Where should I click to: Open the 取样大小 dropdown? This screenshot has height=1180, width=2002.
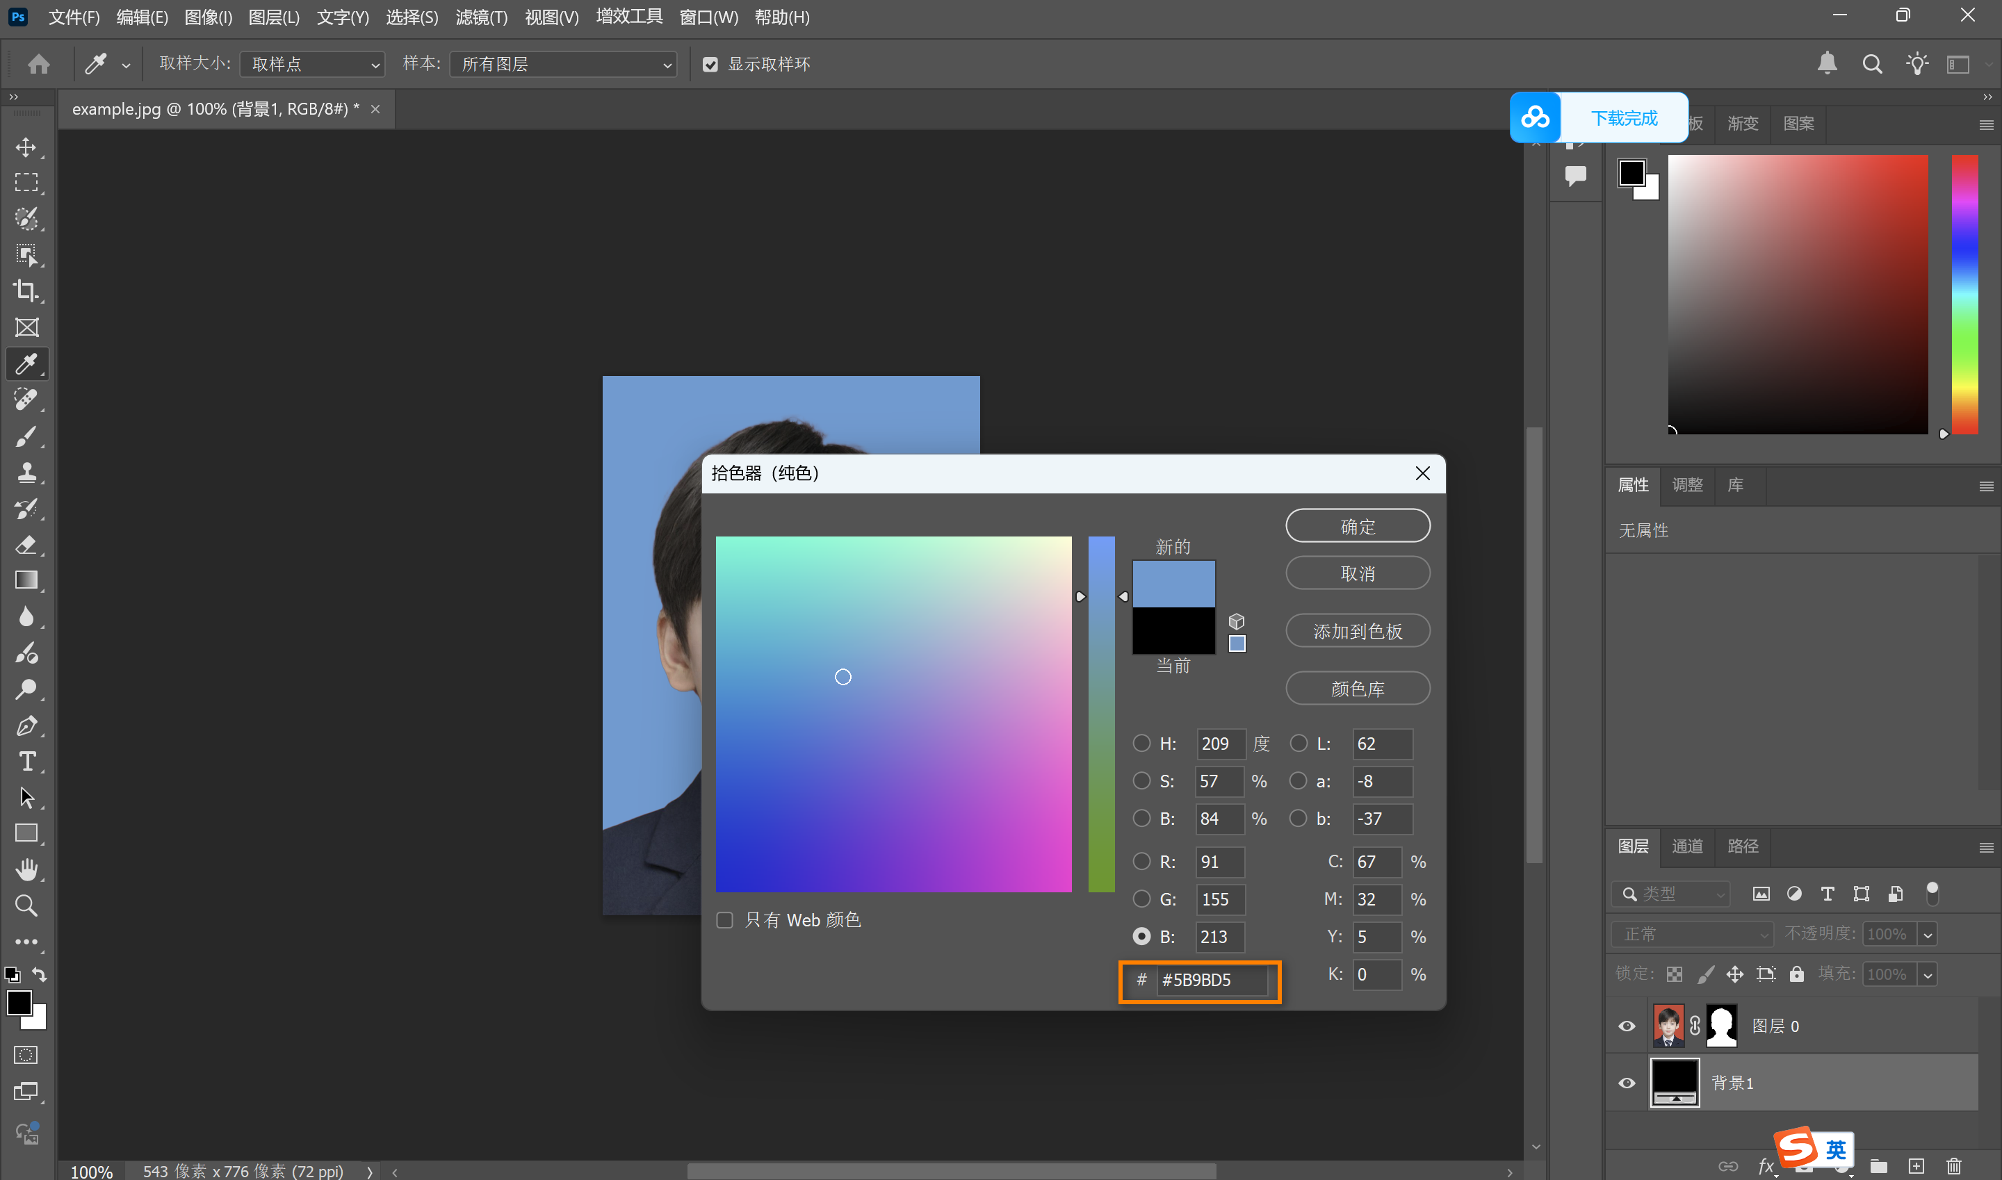313,65
